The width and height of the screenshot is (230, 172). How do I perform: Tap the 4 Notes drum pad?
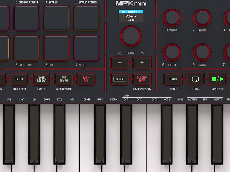(87, 48)
